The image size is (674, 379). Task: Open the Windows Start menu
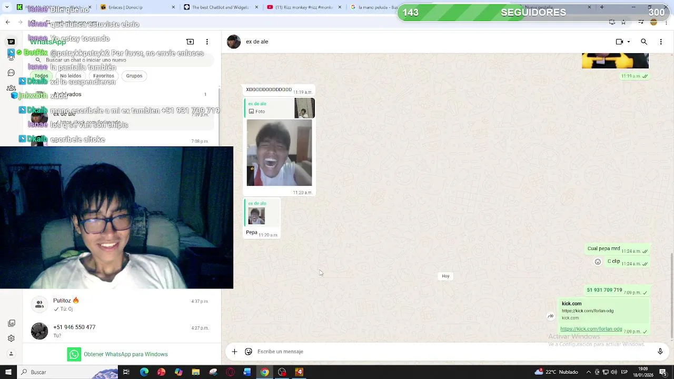tap(8, 372)
